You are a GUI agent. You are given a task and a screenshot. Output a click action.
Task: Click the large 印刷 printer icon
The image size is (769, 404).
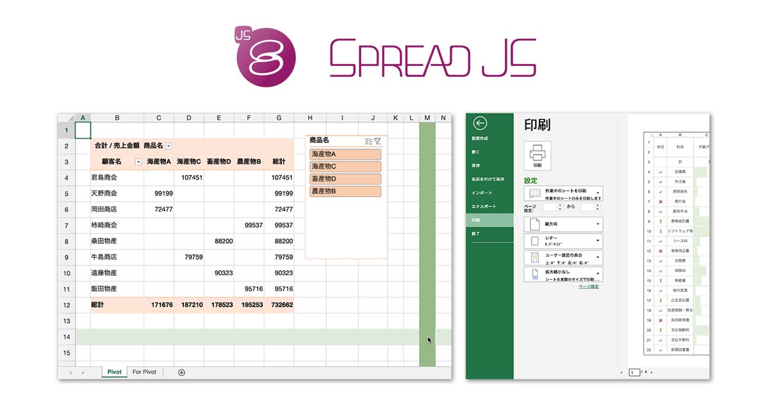point(538,154)
